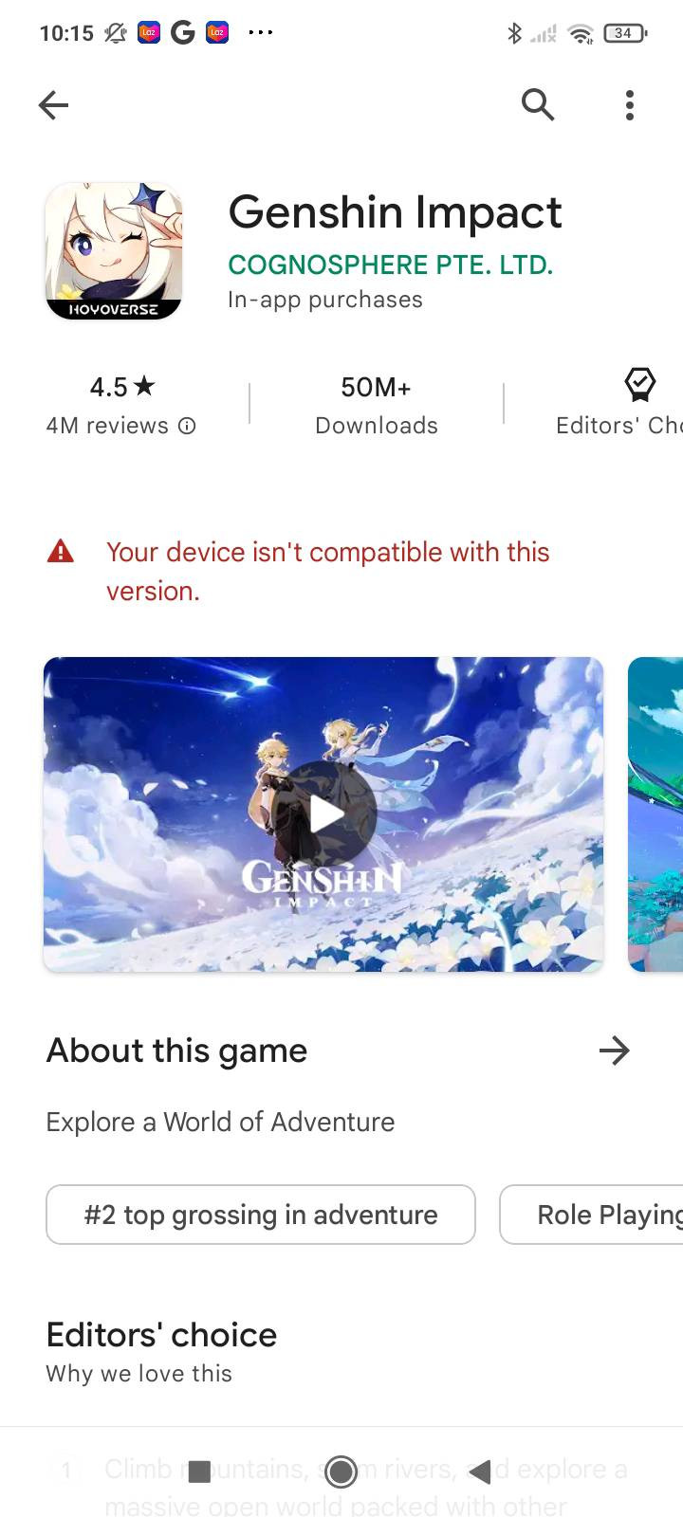
Task: Expand About this game with arrow
Action: [x=615, y=1051]
